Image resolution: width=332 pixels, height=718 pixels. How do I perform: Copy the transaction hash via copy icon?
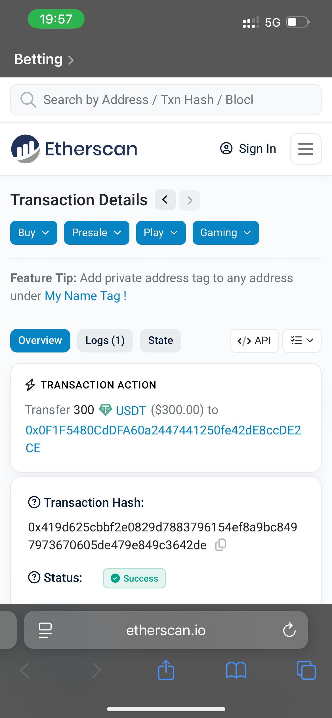tap(220, 545)
